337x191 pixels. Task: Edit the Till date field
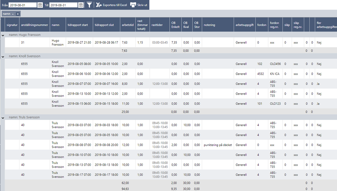63,5
